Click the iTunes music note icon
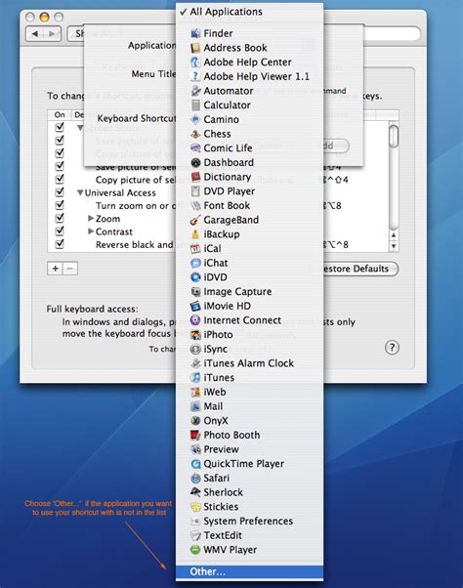463x588 pixels. point(195,377)
